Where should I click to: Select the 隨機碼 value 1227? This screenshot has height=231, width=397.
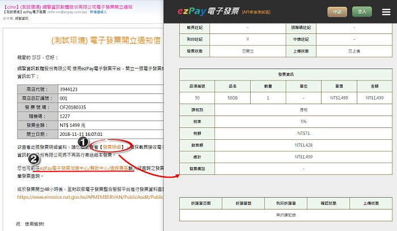coord(65,116)
